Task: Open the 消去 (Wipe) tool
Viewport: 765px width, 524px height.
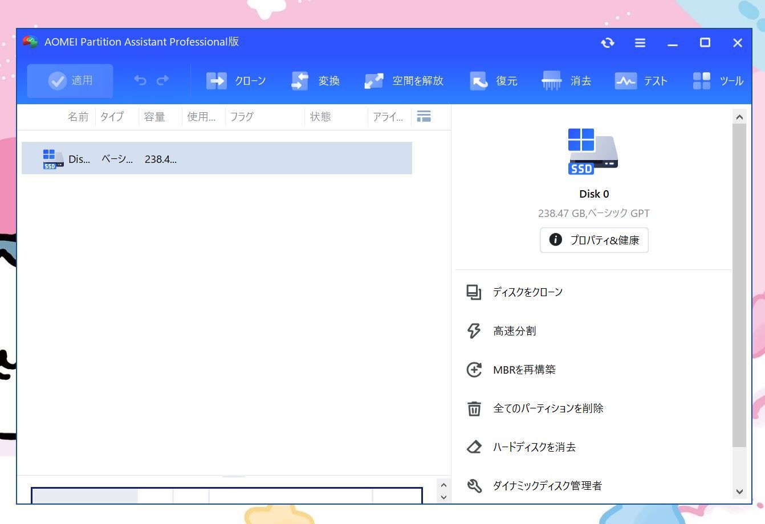Action: click(x=566, y=81)
